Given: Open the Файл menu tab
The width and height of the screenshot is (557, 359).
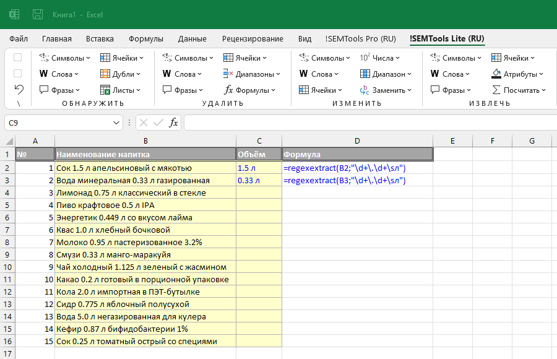Looking at the screenshot, I should pyautogui.click(x=19, y=39).
